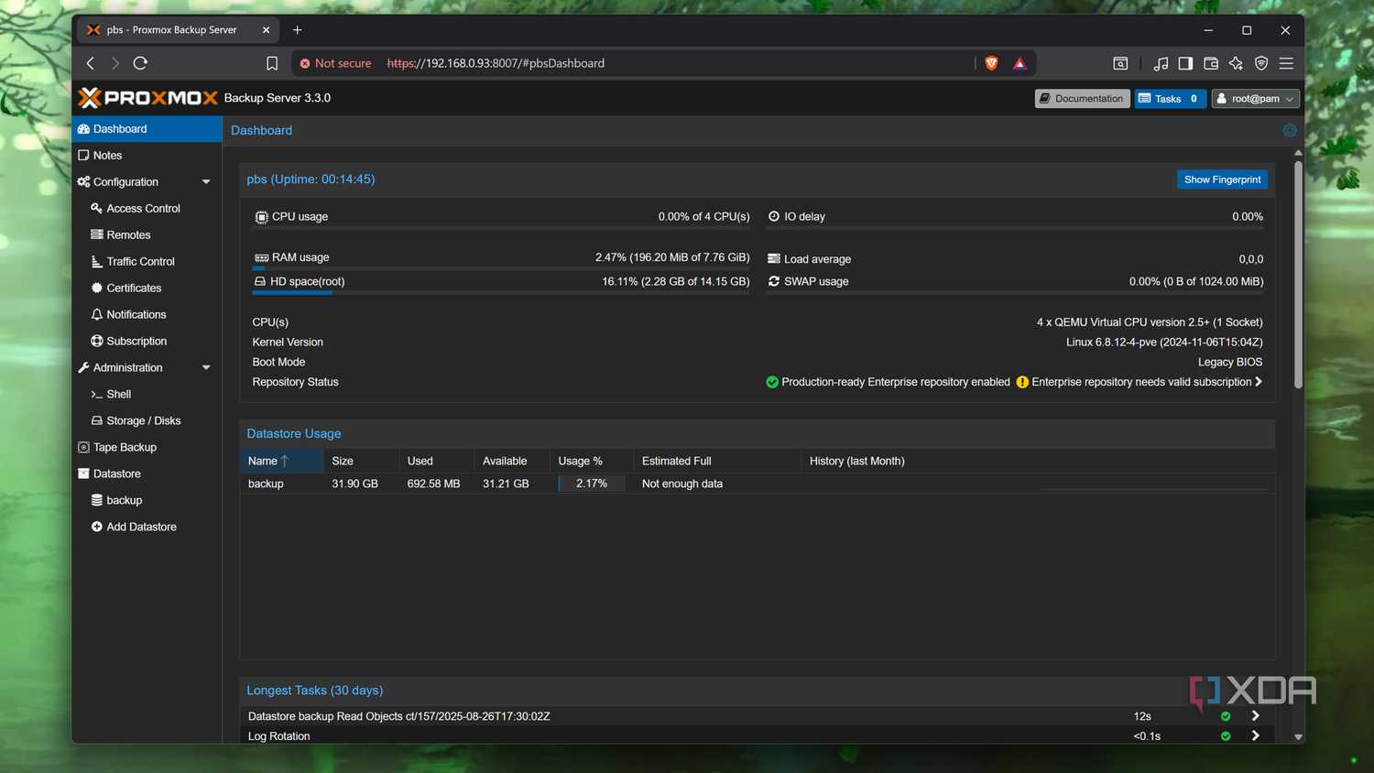Image resolution: width=1374 pixels, height=773 pixels.
Task: Open Notes in the sidebar
Action: pos(147,156)
